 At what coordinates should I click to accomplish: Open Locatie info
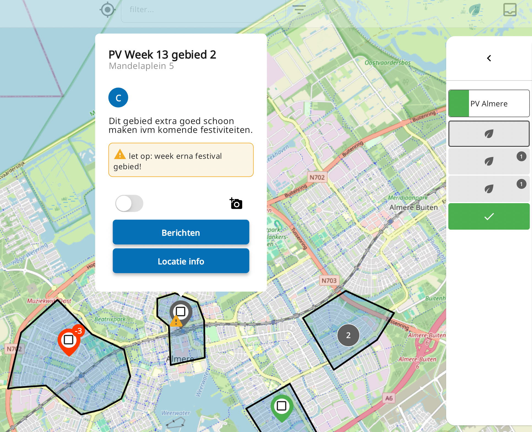point(181,261)
